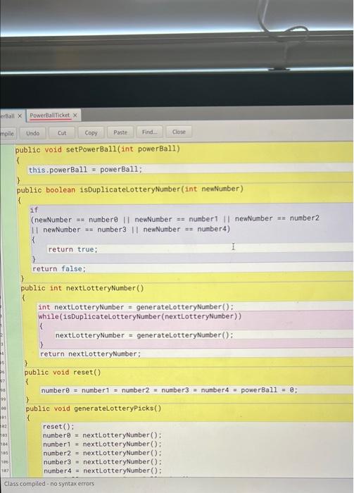Click the newNumber == number3 condition line
354x493 pixels.
(131, 230)
